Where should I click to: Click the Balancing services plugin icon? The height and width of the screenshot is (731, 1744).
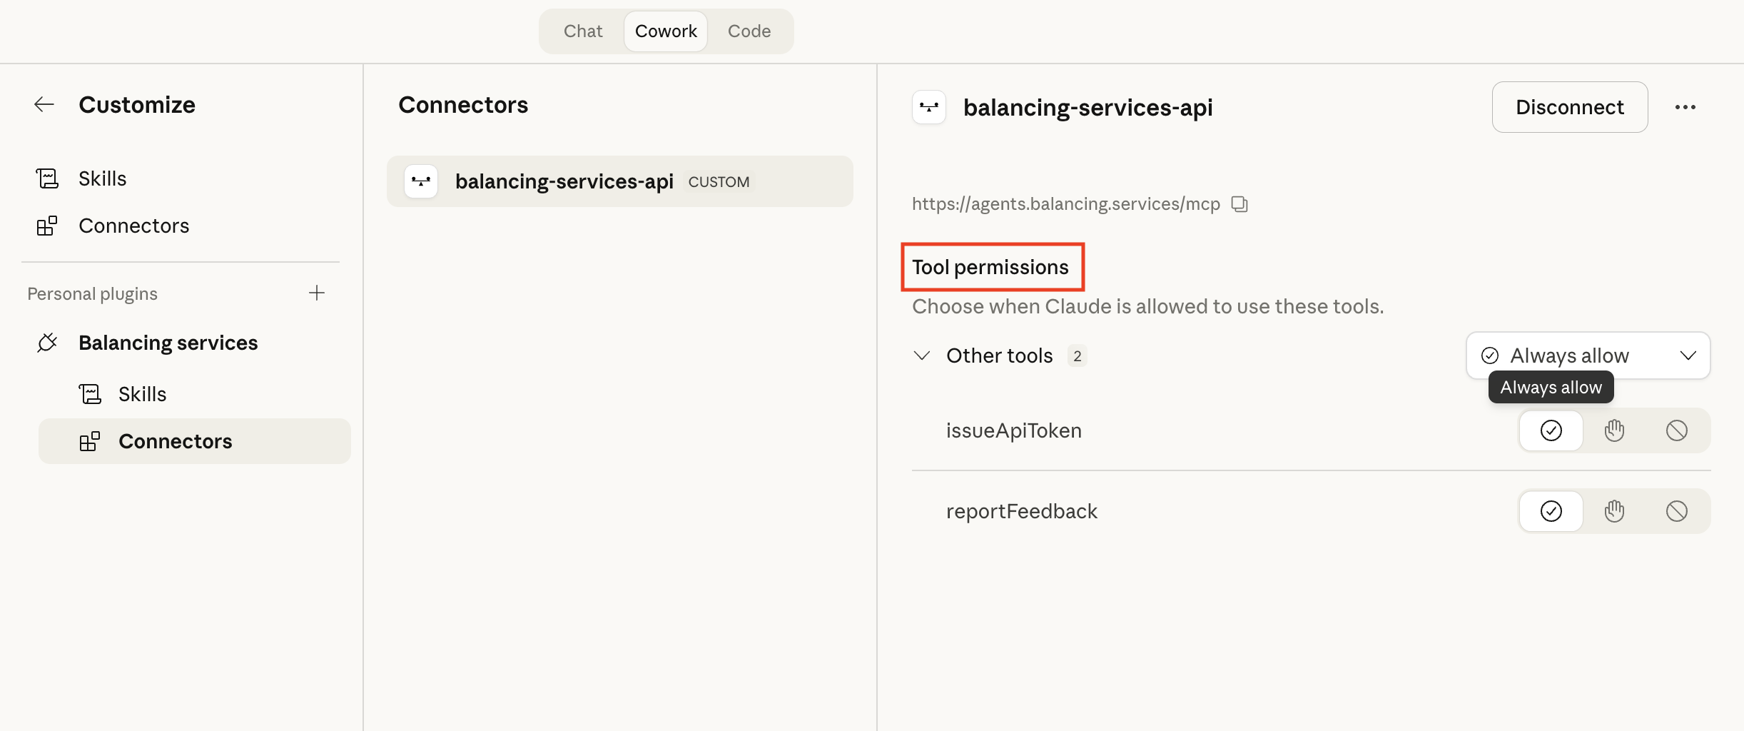[47, 343]
